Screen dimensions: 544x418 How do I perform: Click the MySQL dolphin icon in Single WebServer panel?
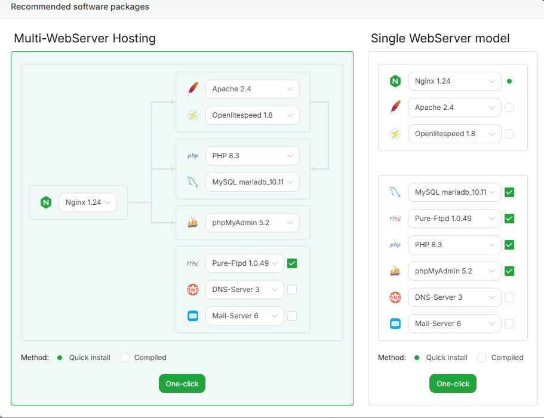point(395,192)
